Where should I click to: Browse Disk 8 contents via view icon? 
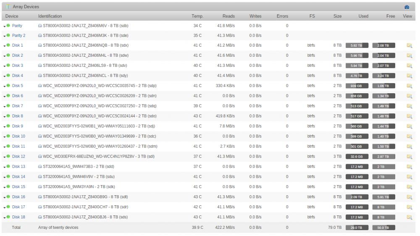(x=409, y=116)
